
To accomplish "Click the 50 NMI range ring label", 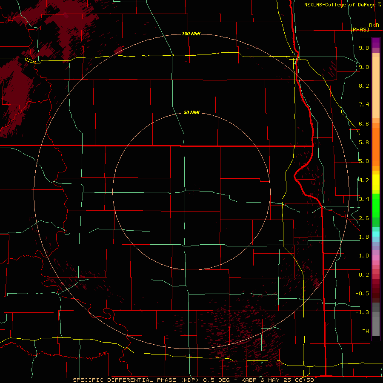I will click(x=191, y=112).
